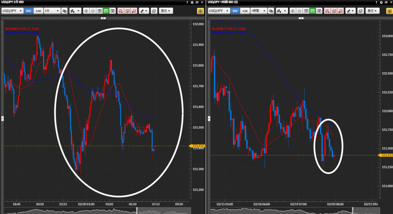Click the grid layout icon in 5分 chart
Viewport: 393px width, 214px height.
coord(99,11)
